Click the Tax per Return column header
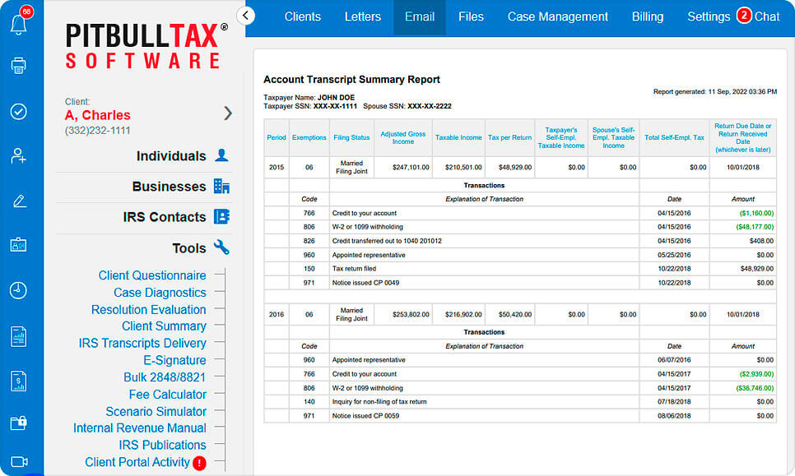This screenshot has height=476, width=795. point(509,138)
